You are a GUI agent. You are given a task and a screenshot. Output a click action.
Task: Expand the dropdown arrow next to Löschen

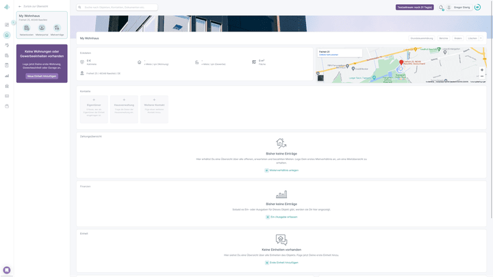481,38
